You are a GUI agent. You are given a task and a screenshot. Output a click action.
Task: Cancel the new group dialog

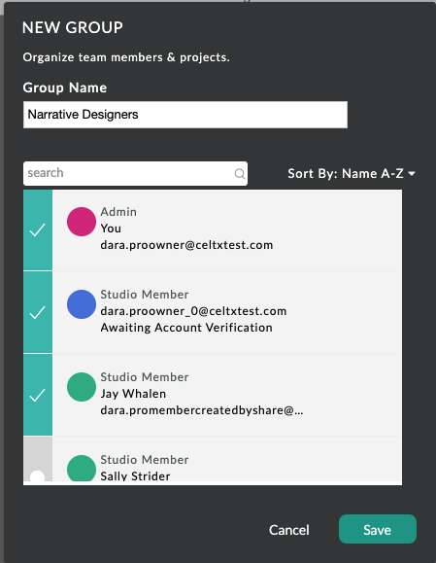tap(289, 530)
